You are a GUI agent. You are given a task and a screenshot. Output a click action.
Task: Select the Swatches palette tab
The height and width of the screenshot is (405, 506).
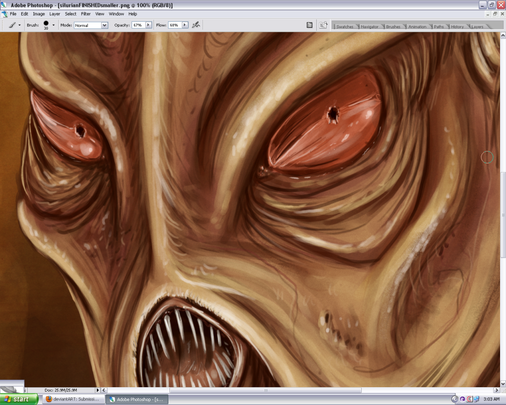[344, 27]
